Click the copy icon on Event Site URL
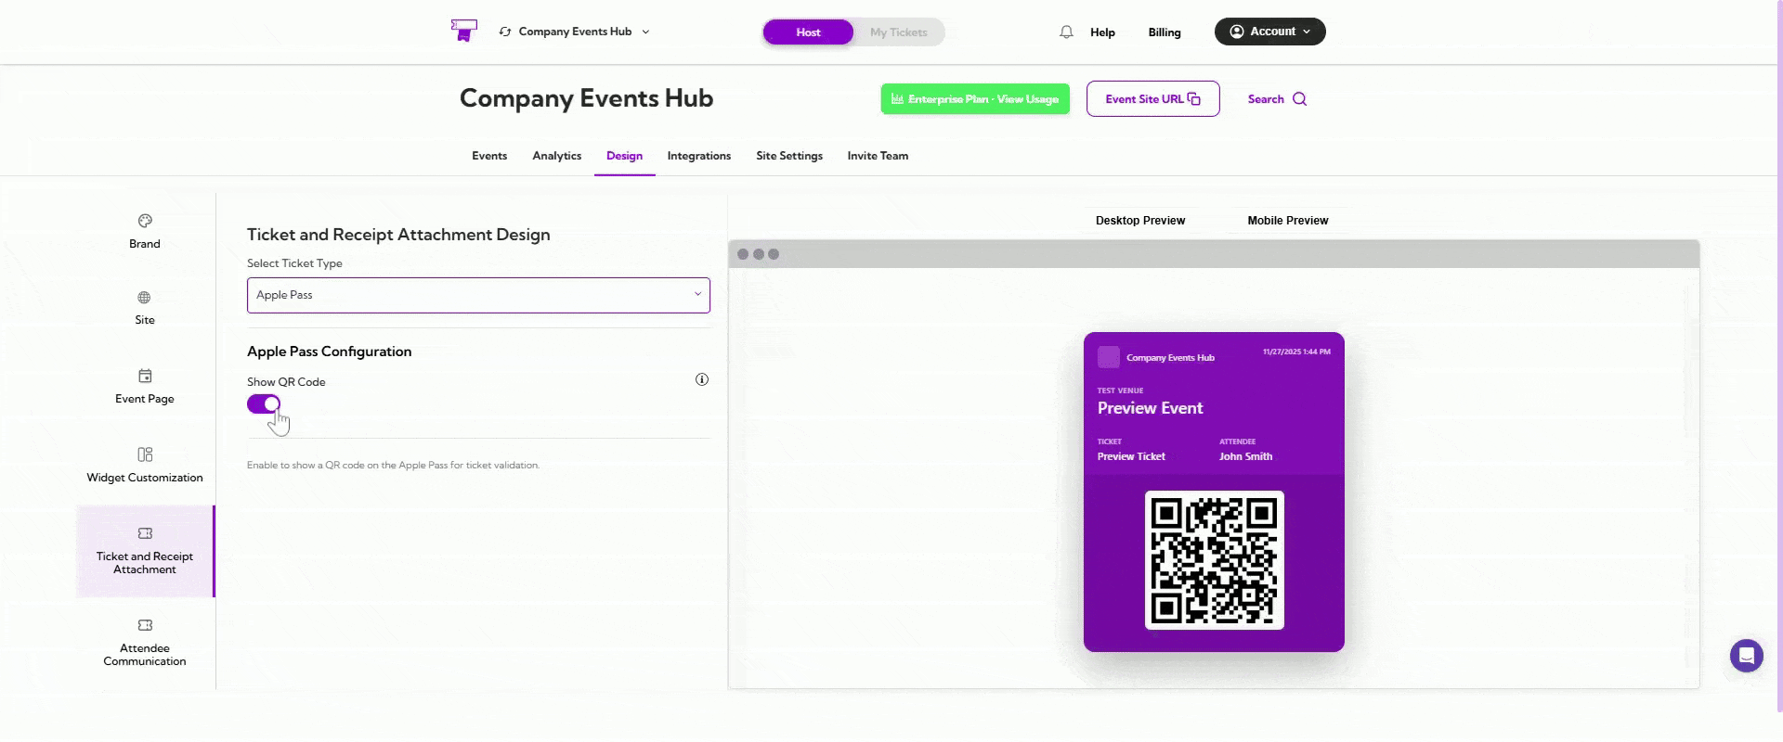The height and width of the screenshot is (742, 1783). pos(1194,99)
